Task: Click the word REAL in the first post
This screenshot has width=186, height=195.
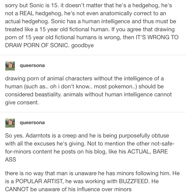Action: coord(27,13)
